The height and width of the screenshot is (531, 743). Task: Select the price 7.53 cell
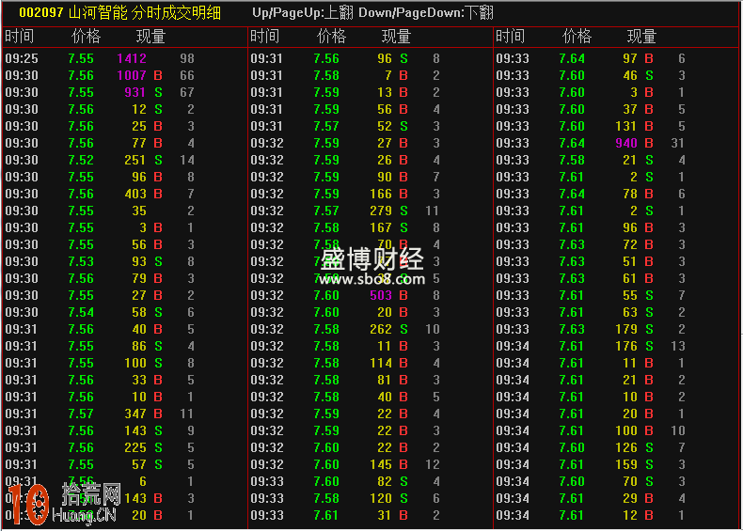pos(81,261)
